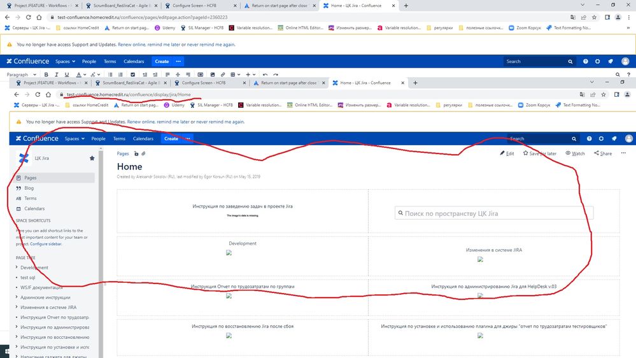Viewport: 636px width, 358px height.
Task: Click the Confluence logo in the outer header
Action: coord(27,61)
